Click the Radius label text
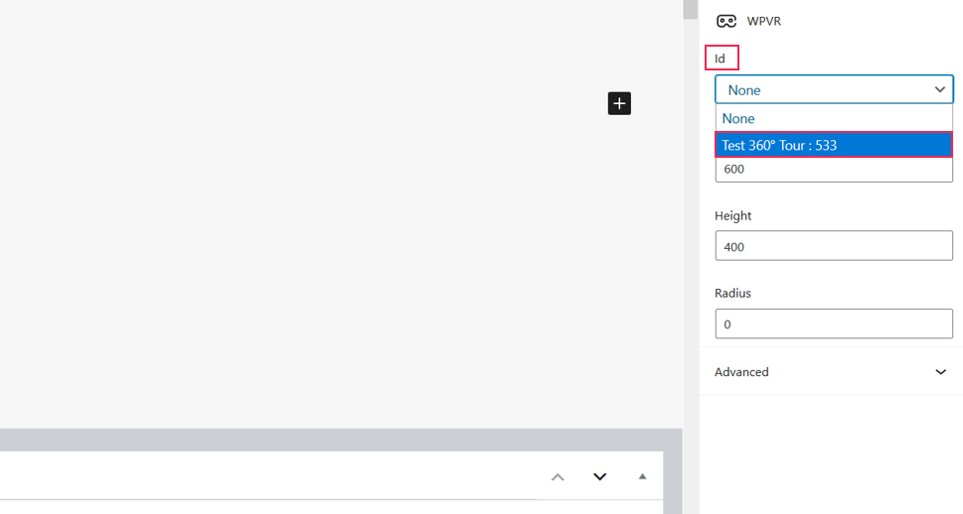The height and width of the screenshot is (514, 963). (732, 293)
